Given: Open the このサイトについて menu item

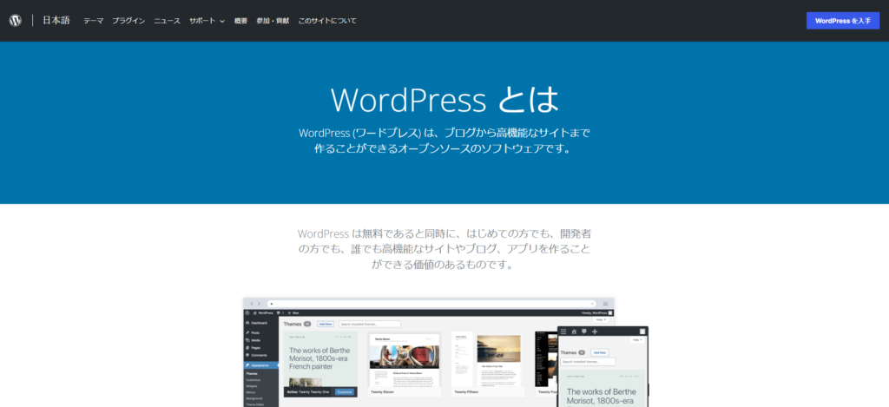Looking at the screenshot, I should (x=327, y=21).
